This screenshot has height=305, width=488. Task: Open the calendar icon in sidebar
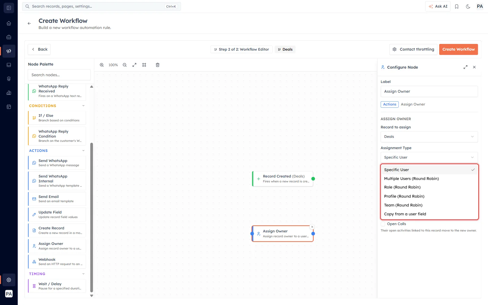coord(9,107)
